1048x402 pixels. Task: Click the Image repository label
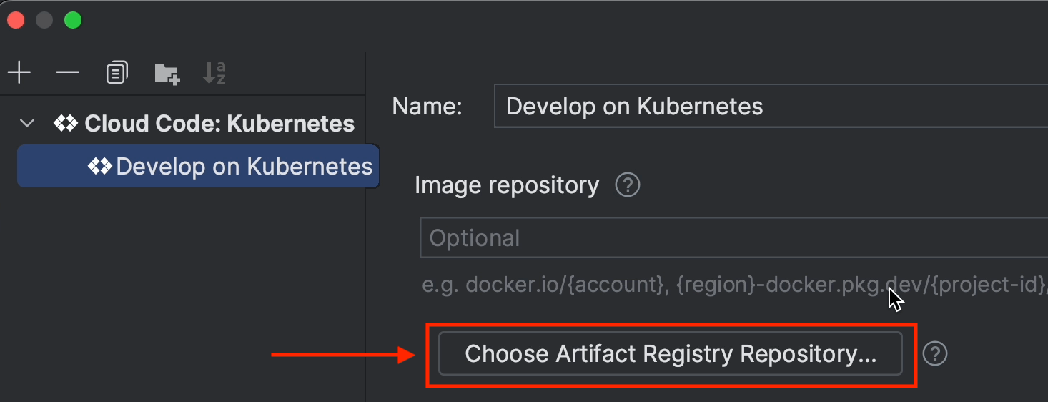pyautogui.click(x=507, y=186)
